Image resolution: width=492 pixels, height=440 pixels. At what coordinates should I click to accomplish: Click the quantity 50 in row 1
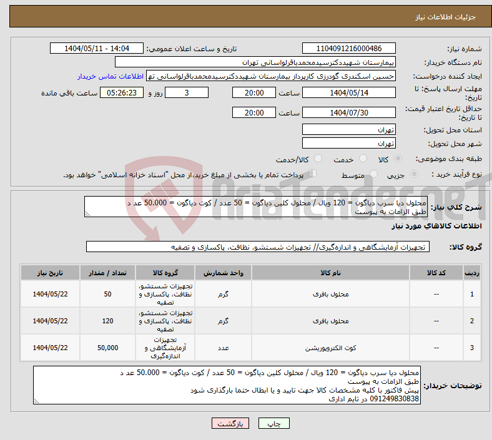(x=107, y=294)
